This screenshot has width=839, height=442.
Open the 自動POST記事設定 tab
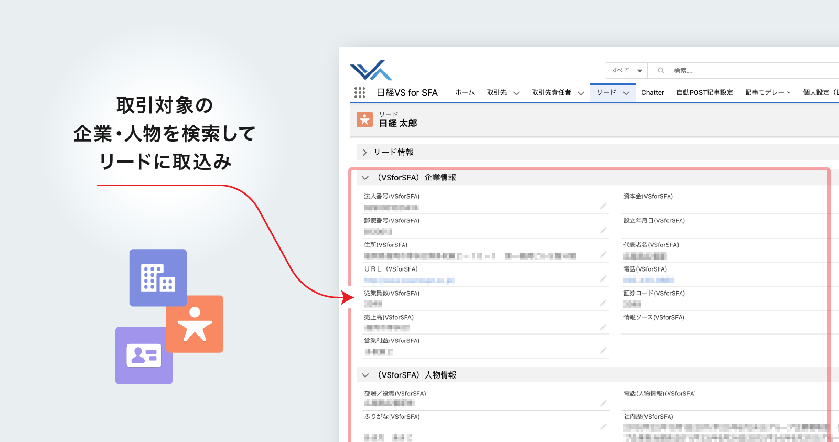(x=705, y=92)
